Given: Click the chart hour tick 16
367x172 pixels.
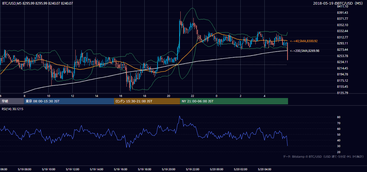Looking at the screenshot, I should [x=120, y=96].
